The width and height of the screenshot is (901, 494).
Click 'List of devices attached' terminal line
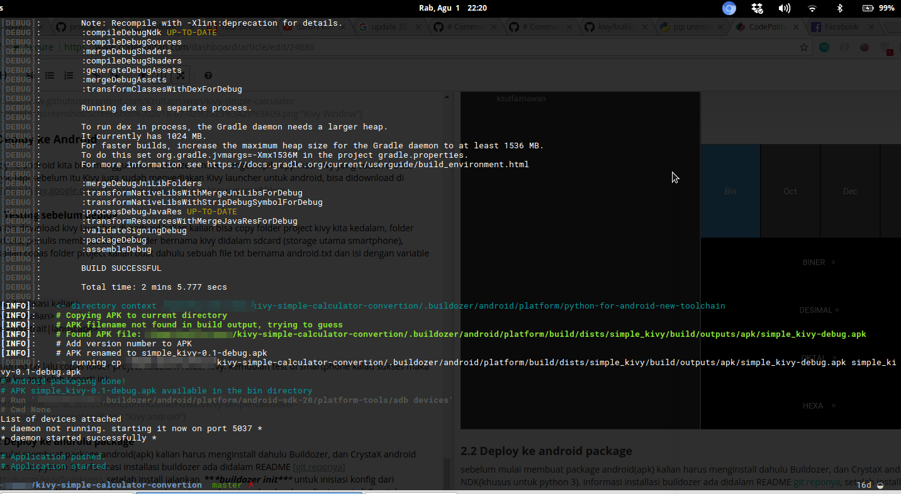61,419
